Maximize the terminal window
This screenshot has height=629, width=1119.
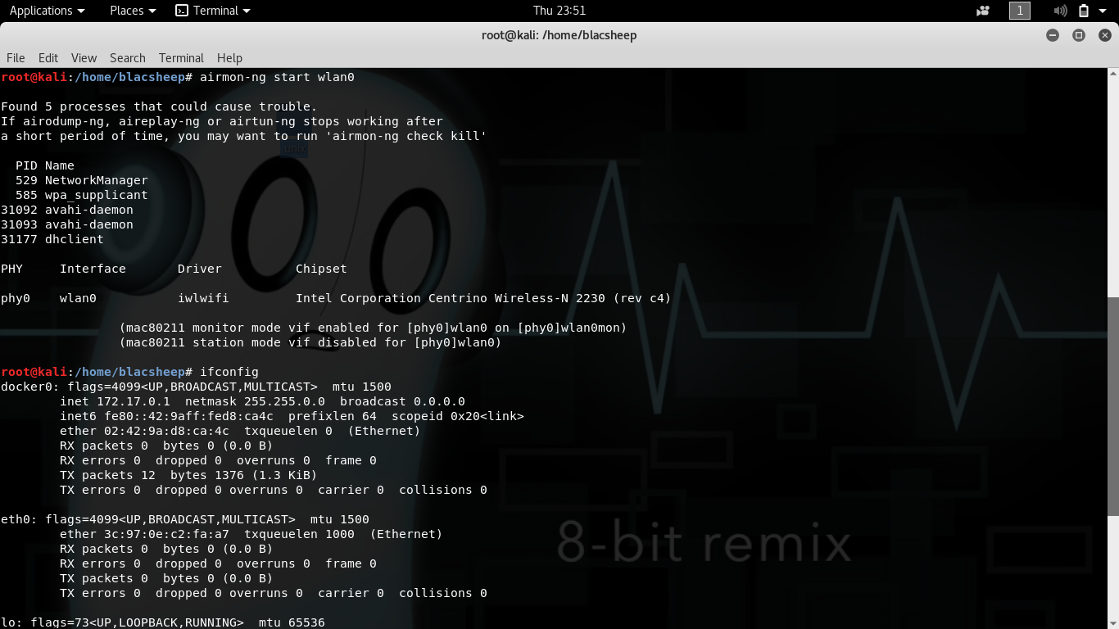pos(1079,35)
